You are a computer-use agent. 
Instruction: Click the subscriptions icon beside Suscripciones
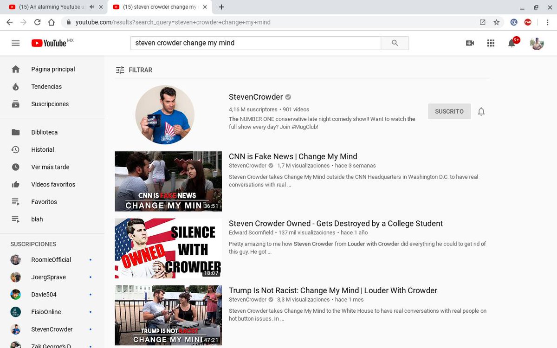[16, 104]
